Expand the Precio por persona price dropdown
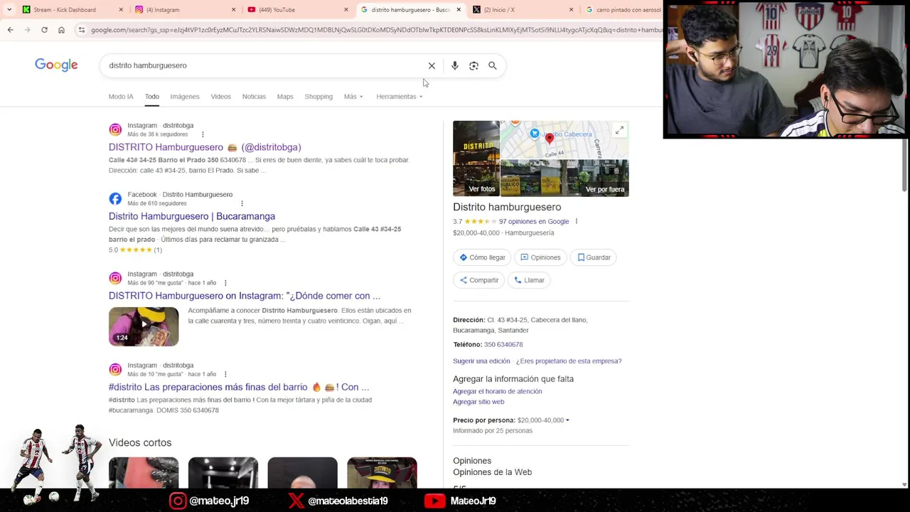Screen dimensions: 910x512 (x=543, y=420)
